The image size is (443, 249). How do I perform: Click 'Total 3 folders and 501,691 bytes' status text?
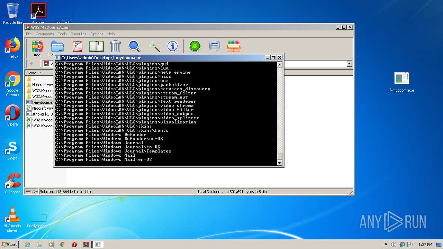pos(233,192)
